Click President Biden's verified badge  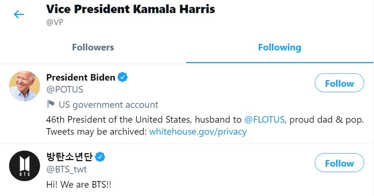click(x=122, y=77)
